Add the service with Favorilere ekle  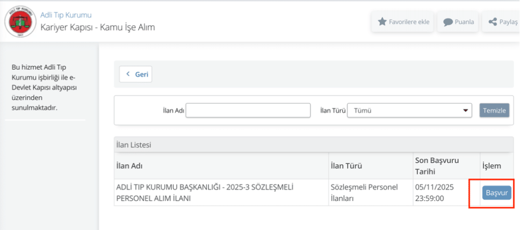pos(404,22)
